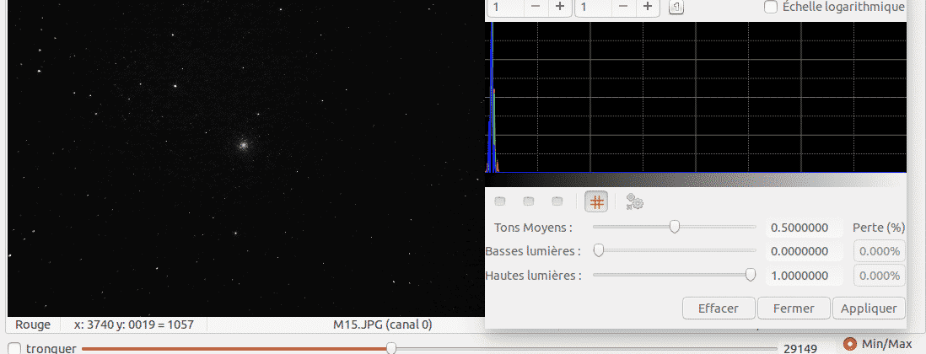
Task: Click the Rouge channel tab
Action: click(x=33, y=324)
